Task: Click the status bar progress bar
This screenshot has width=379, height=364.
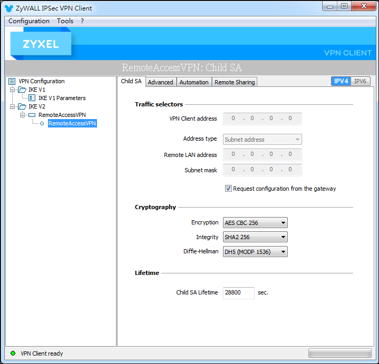Action: [340, 353]
